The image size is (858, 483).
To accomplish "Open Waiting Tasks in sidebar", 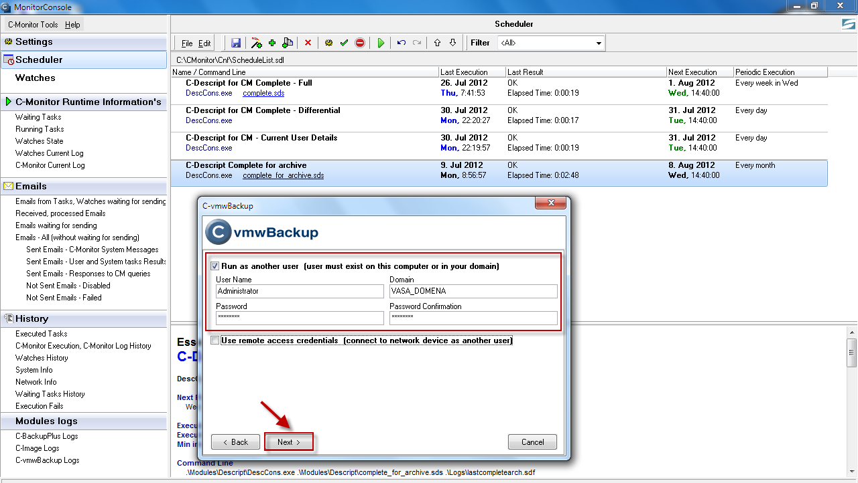I will point(38,117).
